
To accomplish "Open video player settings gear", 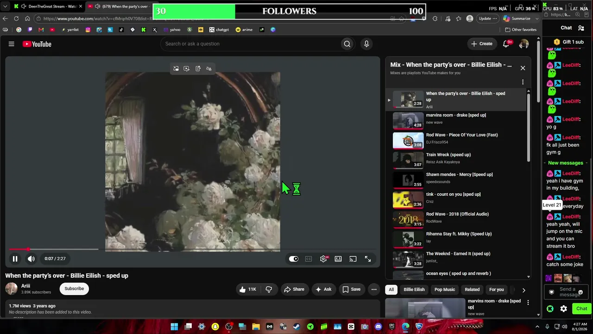I will [323, 259].
